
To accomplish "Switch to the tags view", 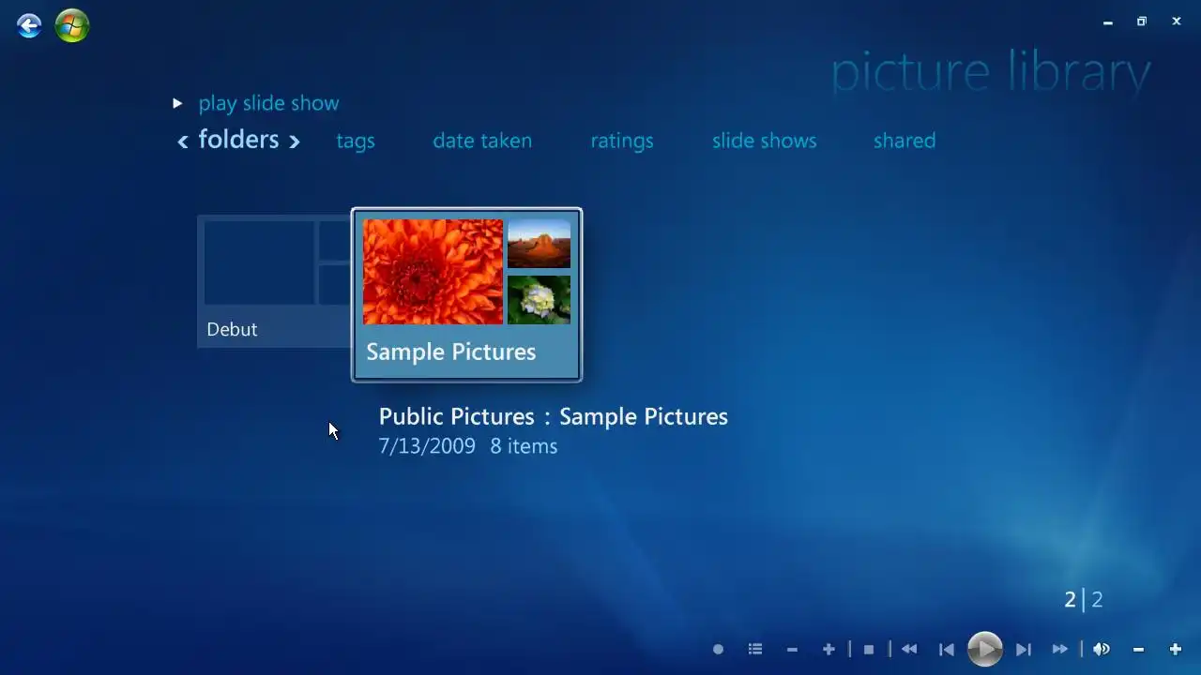I will (x=356, y=141).
